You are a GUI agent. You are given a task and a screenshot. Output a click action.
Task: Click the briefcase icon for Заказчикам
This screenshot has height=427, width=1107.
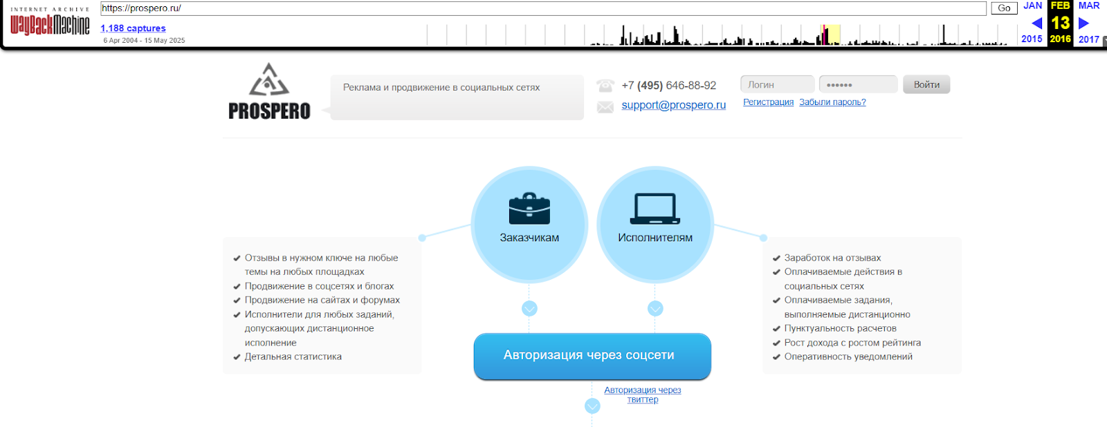coord(529,209)
